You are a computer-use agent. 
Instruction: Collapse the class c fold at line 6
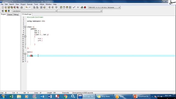click(25, 27)
